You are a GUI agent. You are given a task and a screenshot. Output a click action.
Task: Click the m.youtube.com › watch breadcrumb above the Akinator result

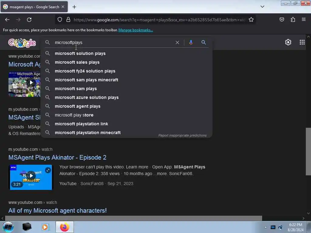click(30, 149)
